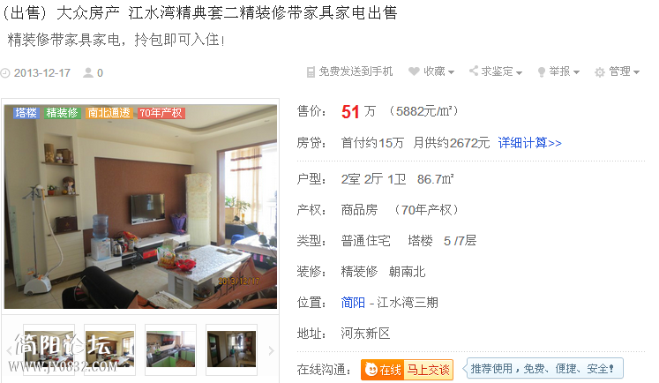Click the next thumbnails right arrow
659x383 pixels.
tap(272, 350)
